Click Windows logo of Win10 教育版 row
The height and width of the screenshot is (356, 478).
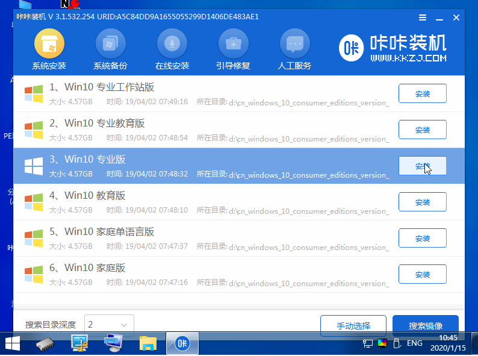coord(34,202)
